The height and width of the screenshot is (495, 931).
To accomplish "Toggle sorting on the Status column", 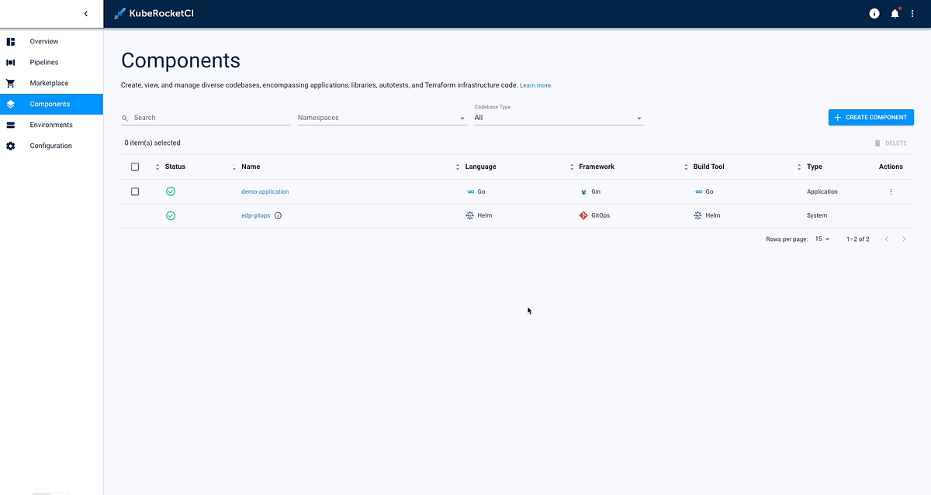I will click(x=157, y=167).
